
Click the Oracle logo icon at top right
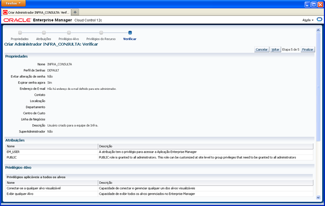coord(320,20)
